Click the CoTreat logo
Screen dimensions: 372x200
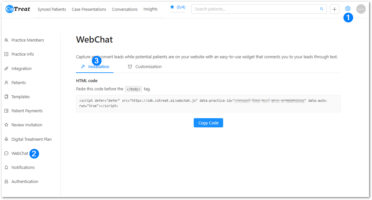coord(18,9)
